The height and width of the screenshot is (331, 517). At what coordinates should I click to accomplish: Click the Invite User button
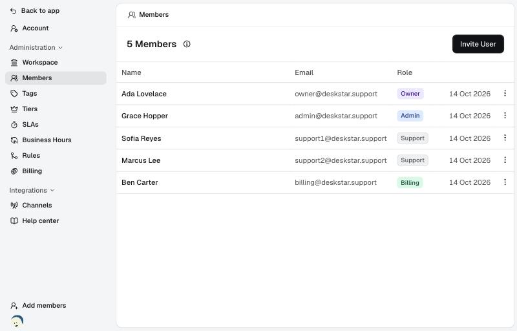pyautogui.click(x=478, y=44)
